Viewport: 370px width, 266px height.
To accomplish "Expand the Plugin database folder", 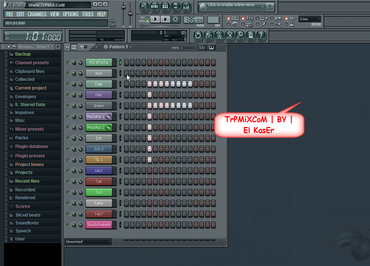I will point(6,147).
